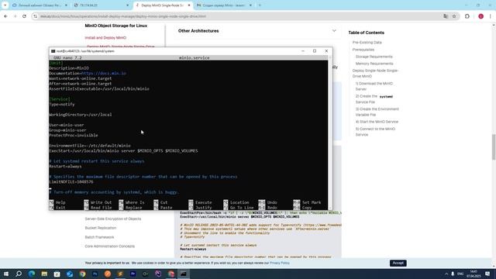The width and height of the screenshot is (496, 279).
Task: Translate this page icon
Action: click(x=446, y=16)
